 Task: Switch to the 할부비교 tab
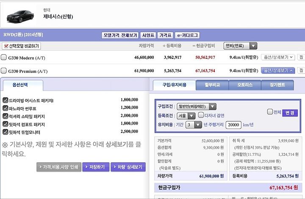coord(212,85)
